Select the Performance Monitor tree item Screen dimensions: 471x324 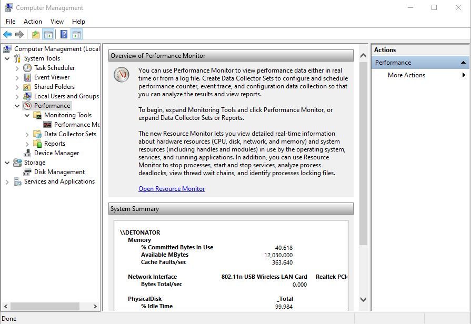pos(77,125)
